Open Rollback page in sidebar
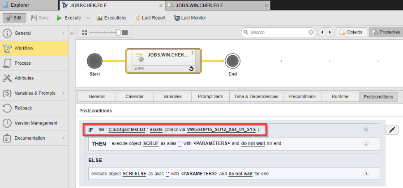Image resolution: width=403 pixels, height=188 pixels. [34, 108]
